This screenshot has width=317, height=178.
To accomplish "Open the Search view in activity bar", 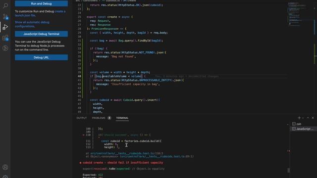I will (x=5, y=5).
